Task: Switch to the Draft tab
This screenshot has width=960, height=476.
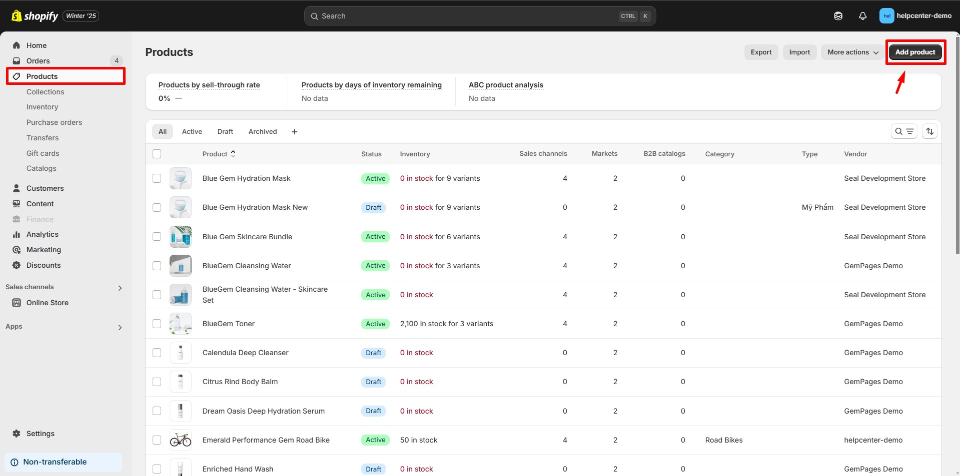Action: pos(225,131)
